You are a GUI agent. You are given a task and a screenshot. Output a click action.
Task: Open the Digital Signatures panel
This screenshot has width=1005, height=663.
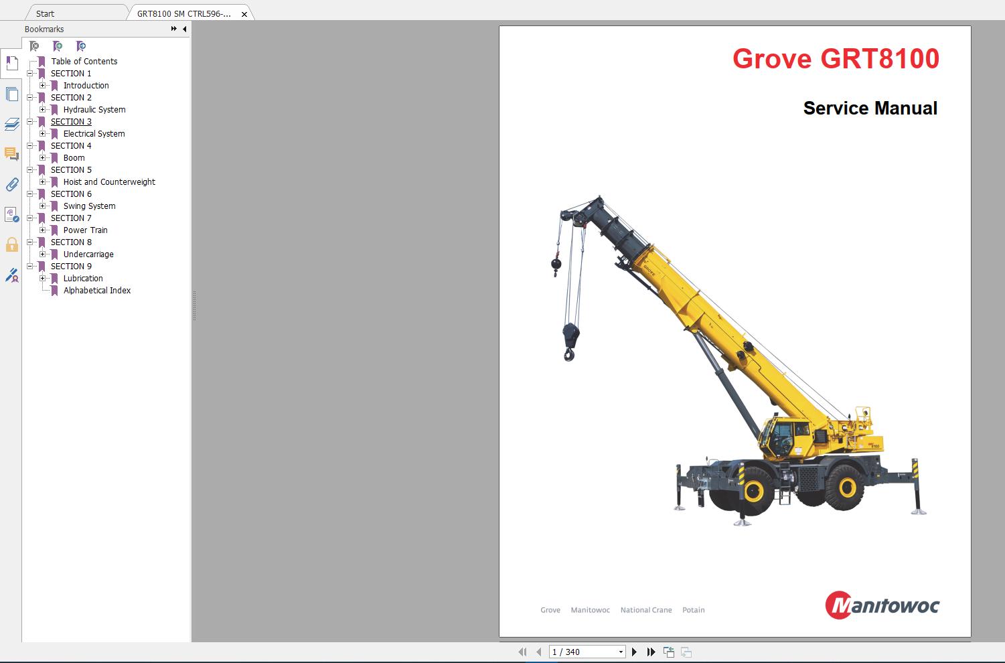point(11,276)
